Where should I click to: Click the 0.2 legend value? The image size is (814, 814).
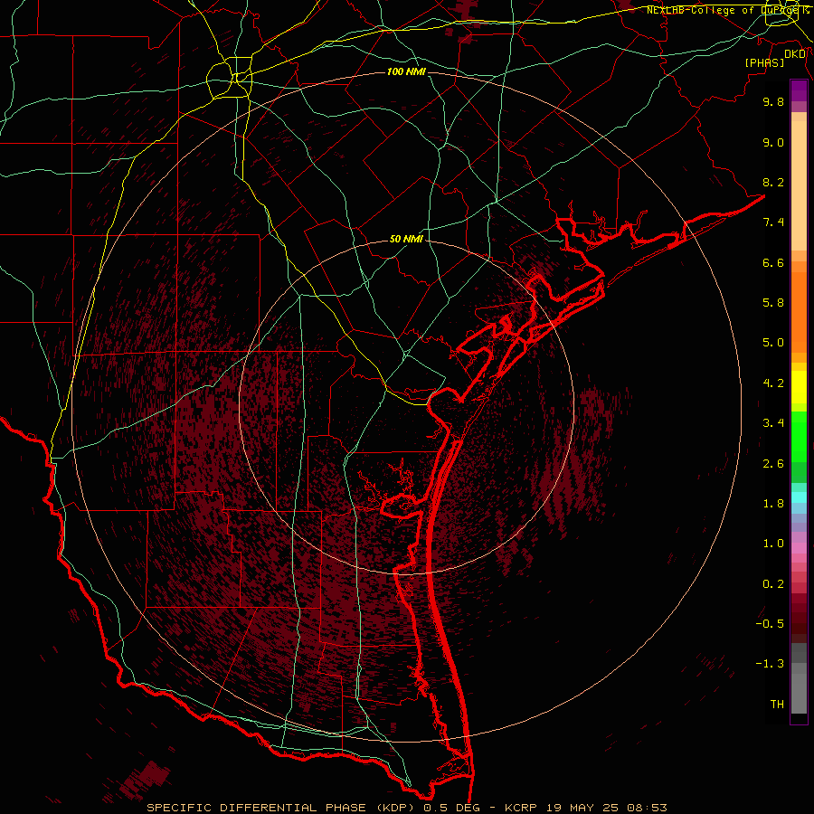pyautogui.click(x=773, y=584)
